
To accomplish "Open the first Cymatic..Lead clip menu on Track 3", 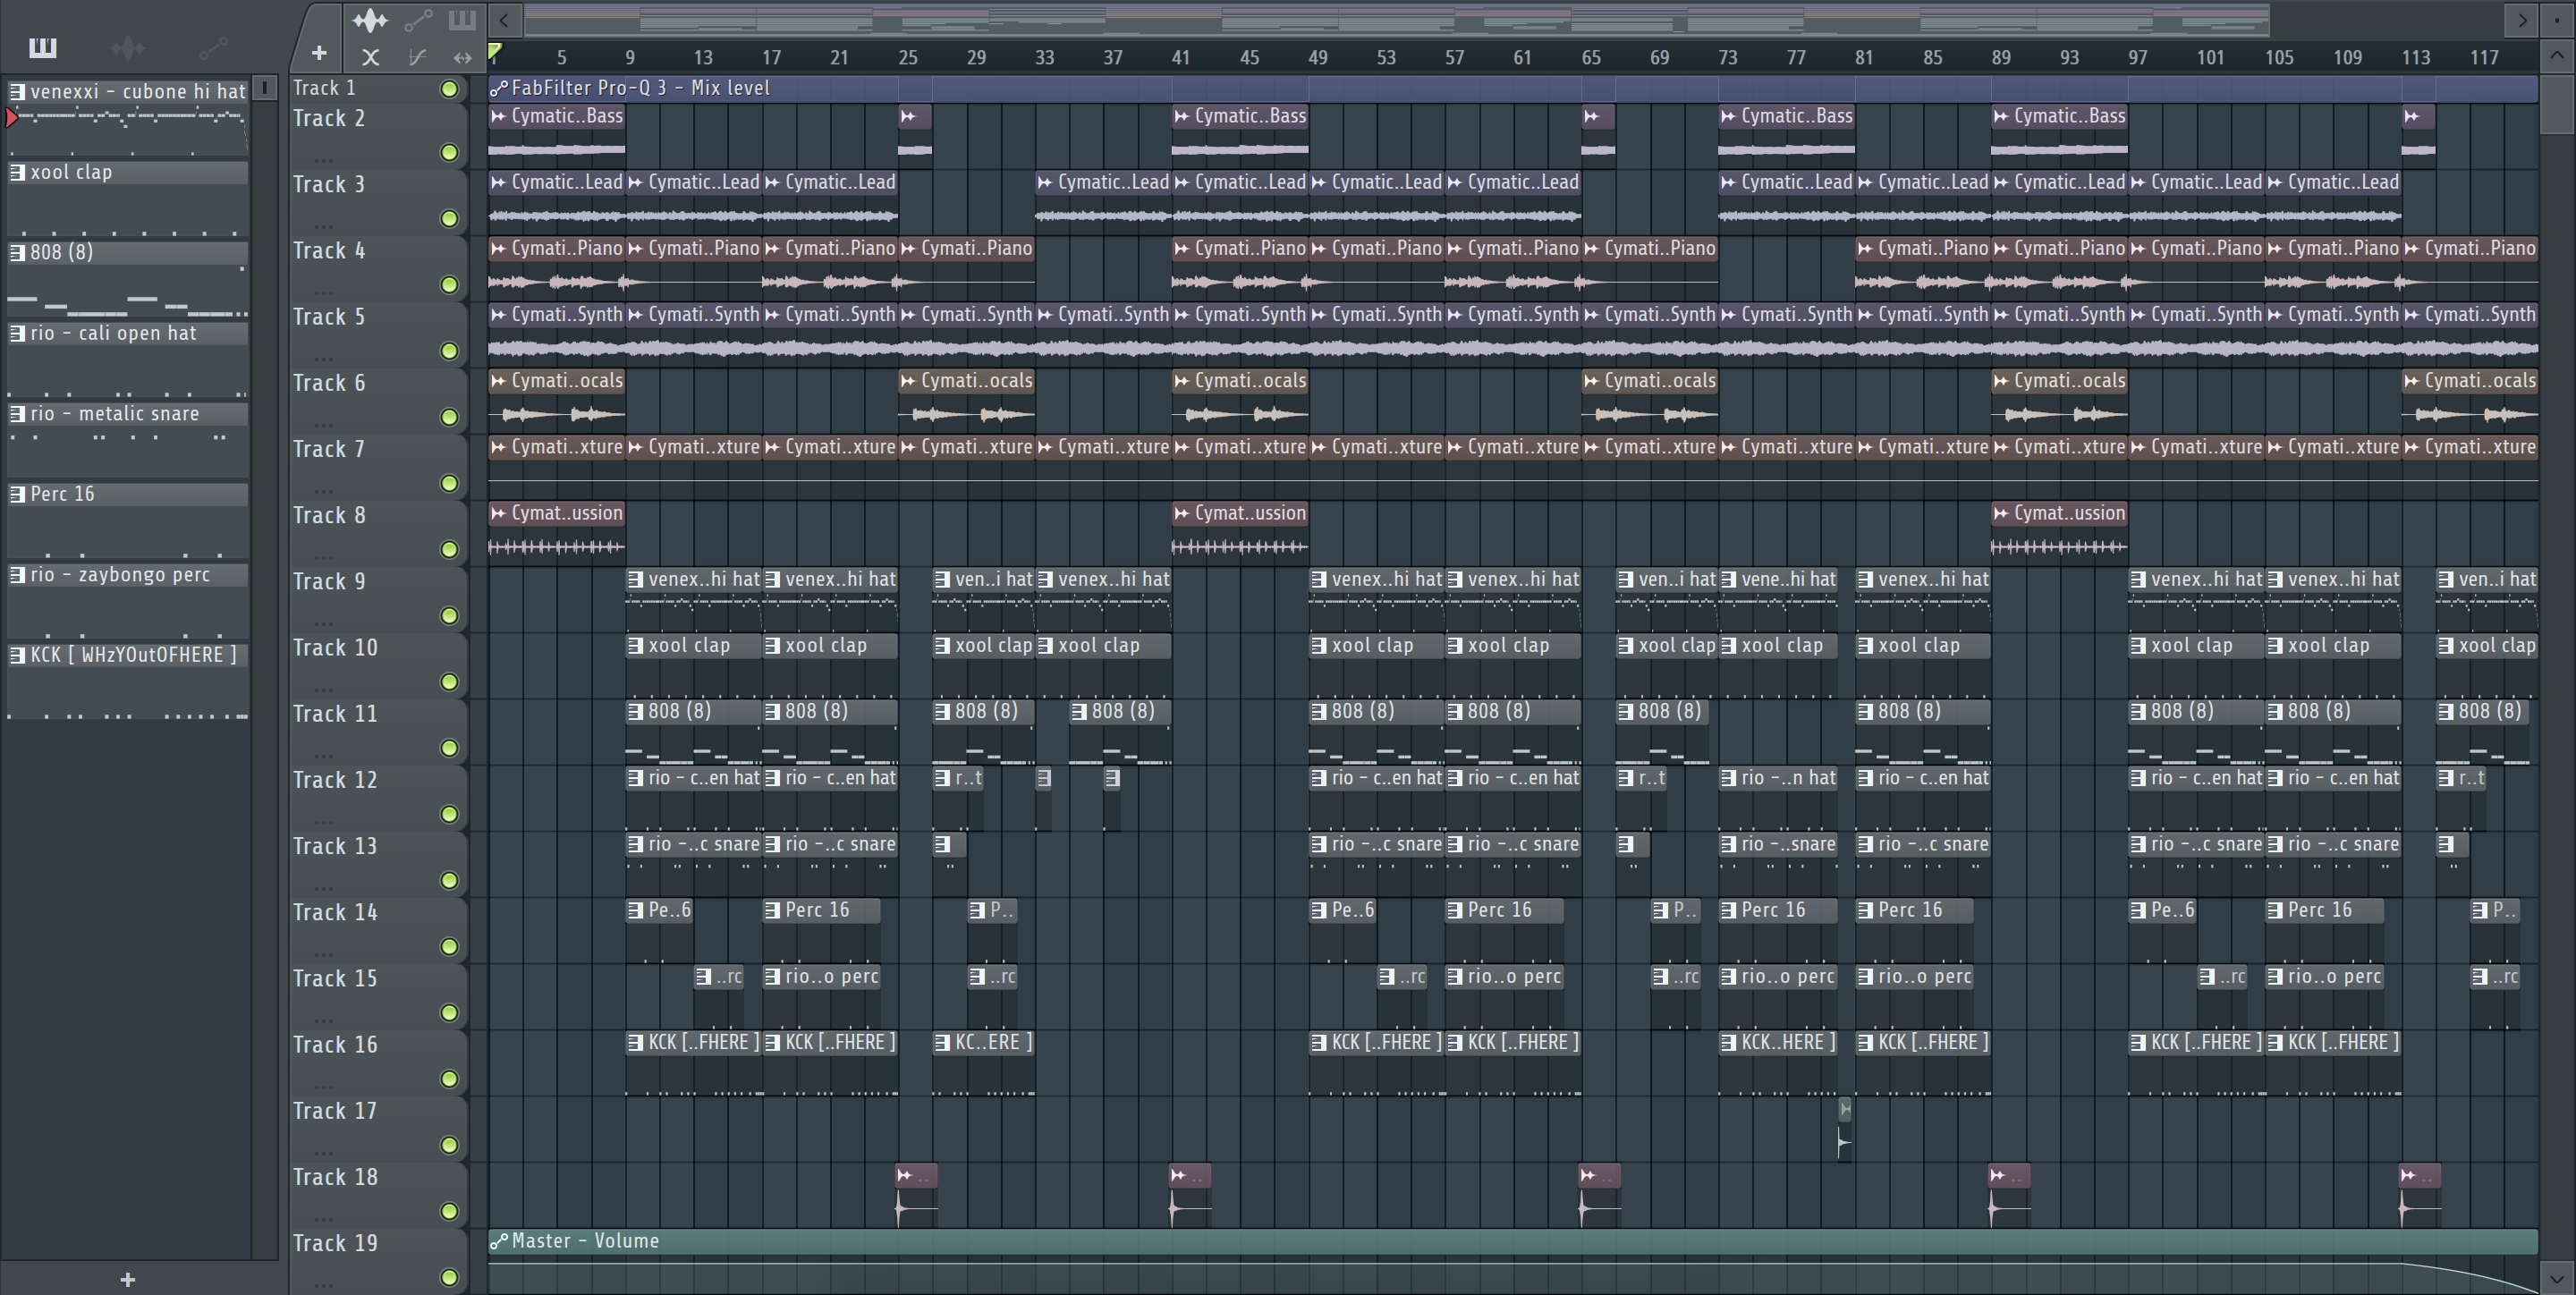I will point(499,182).
